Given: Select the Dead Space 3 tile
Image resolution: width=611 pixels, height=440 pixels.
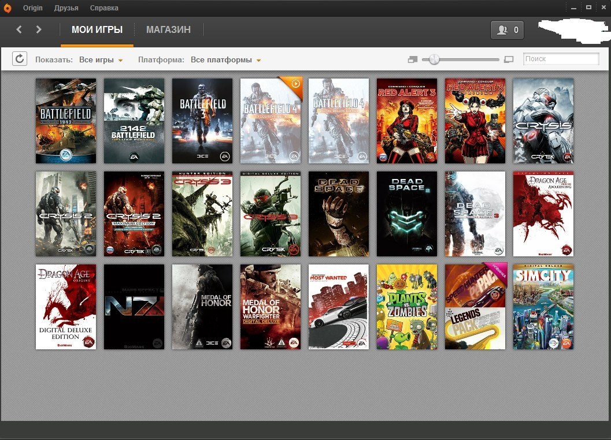Looking at the screenshot, I should 475,214.
